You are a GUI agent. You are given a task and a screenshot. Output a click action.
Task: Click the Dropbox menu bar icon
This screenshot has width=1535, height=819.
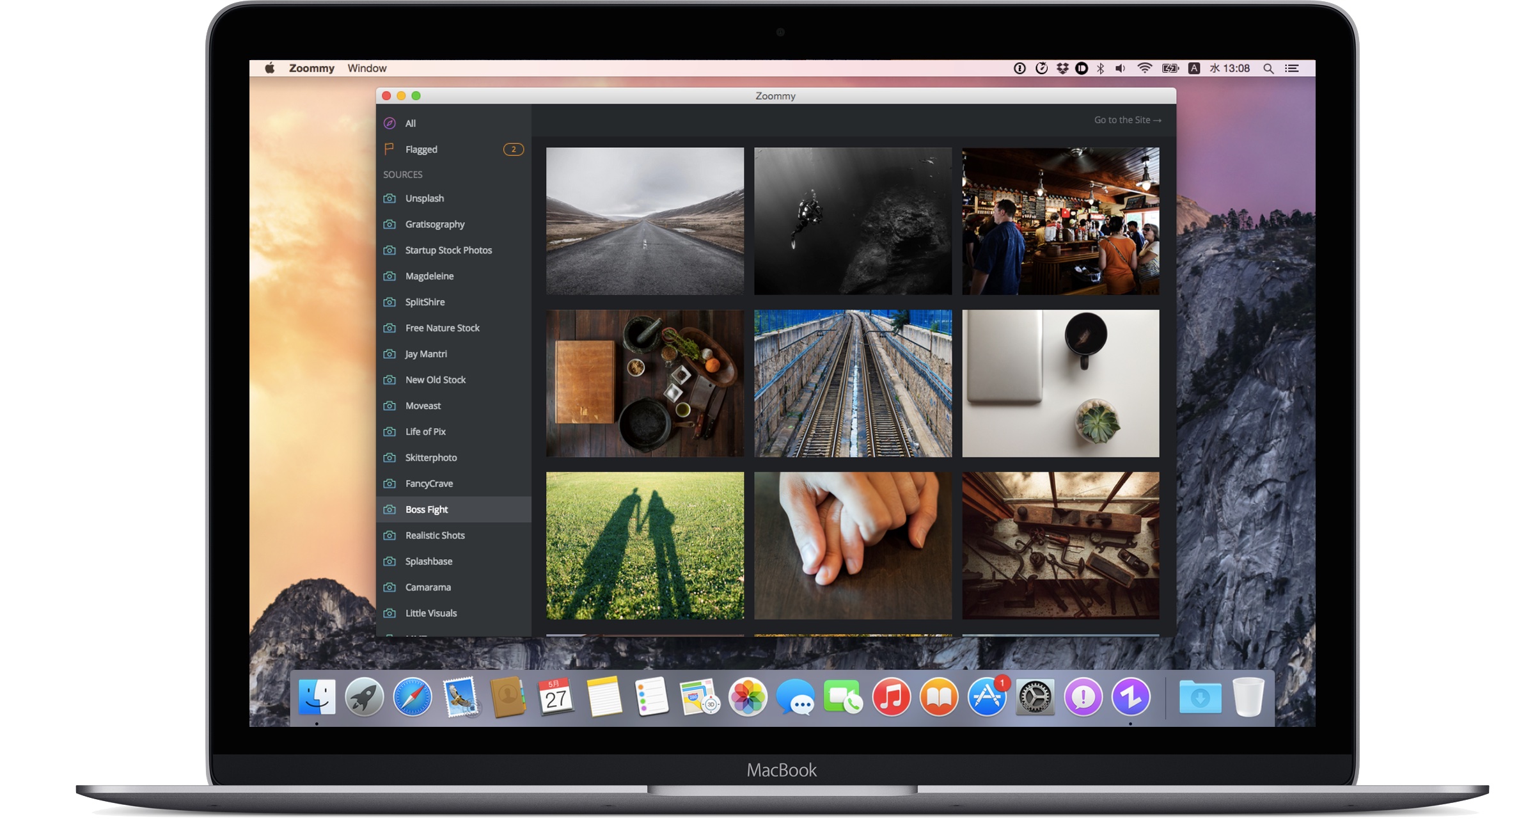1062,68
